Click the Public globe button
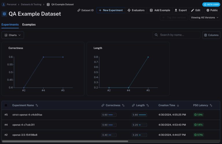This screenshot has width=222, height=144. coord(212,10)
